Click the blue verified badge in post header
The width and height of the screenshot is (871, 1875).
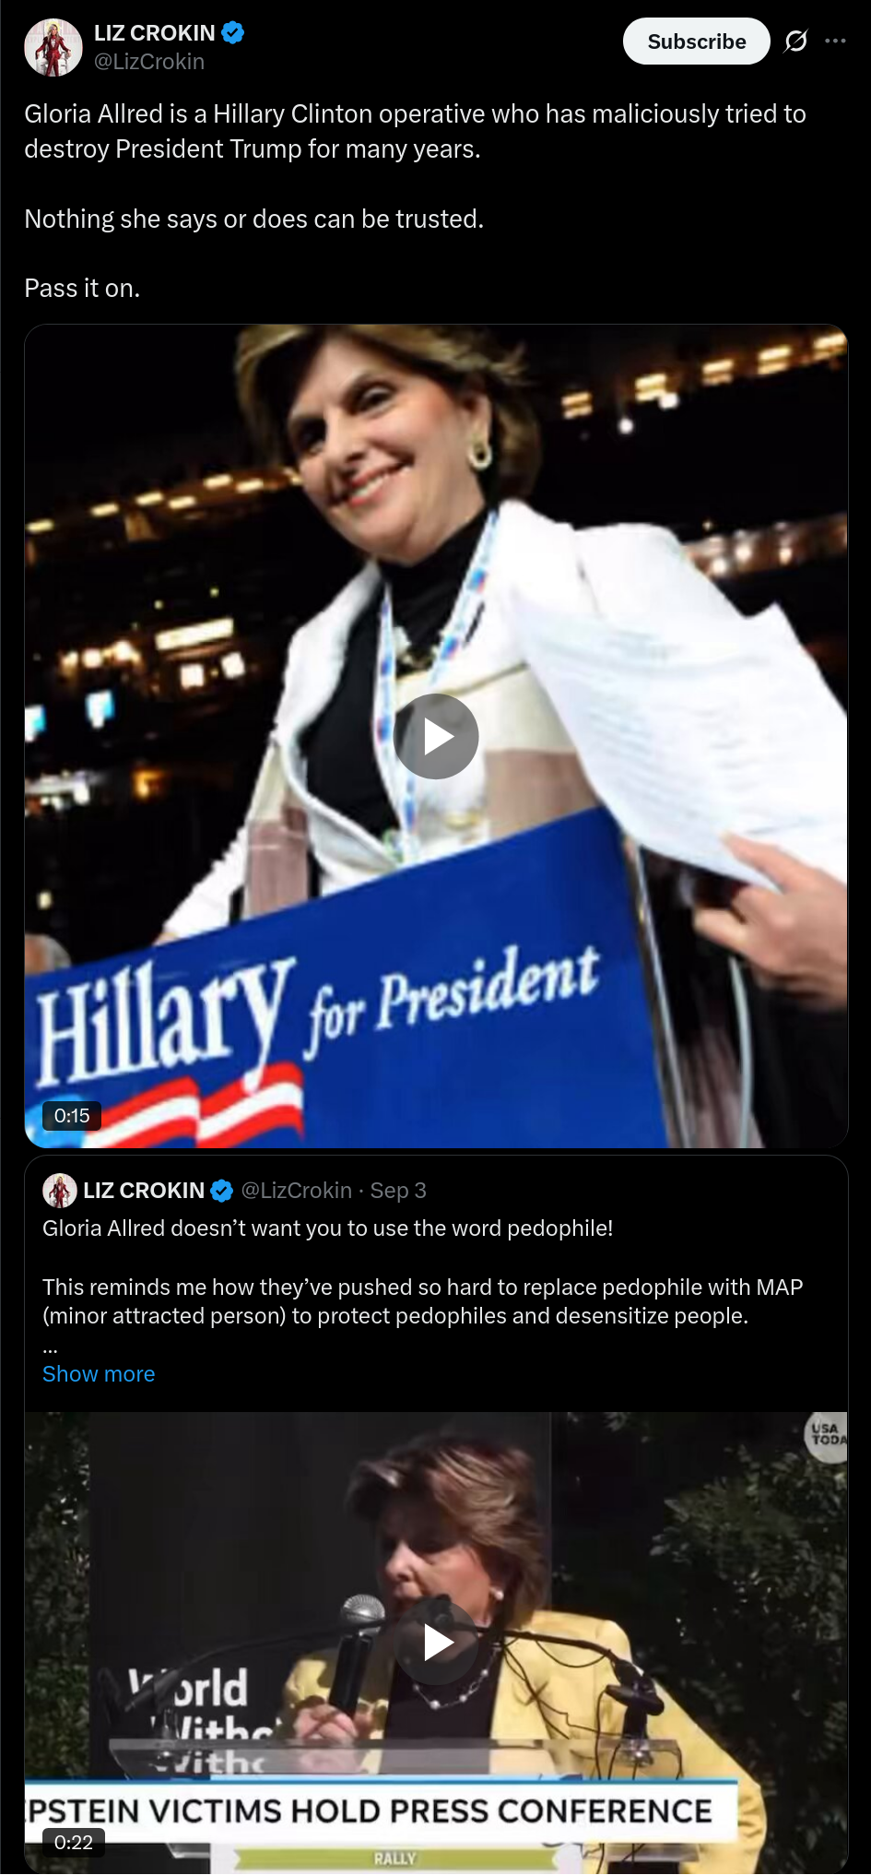(x=233, y=33)
